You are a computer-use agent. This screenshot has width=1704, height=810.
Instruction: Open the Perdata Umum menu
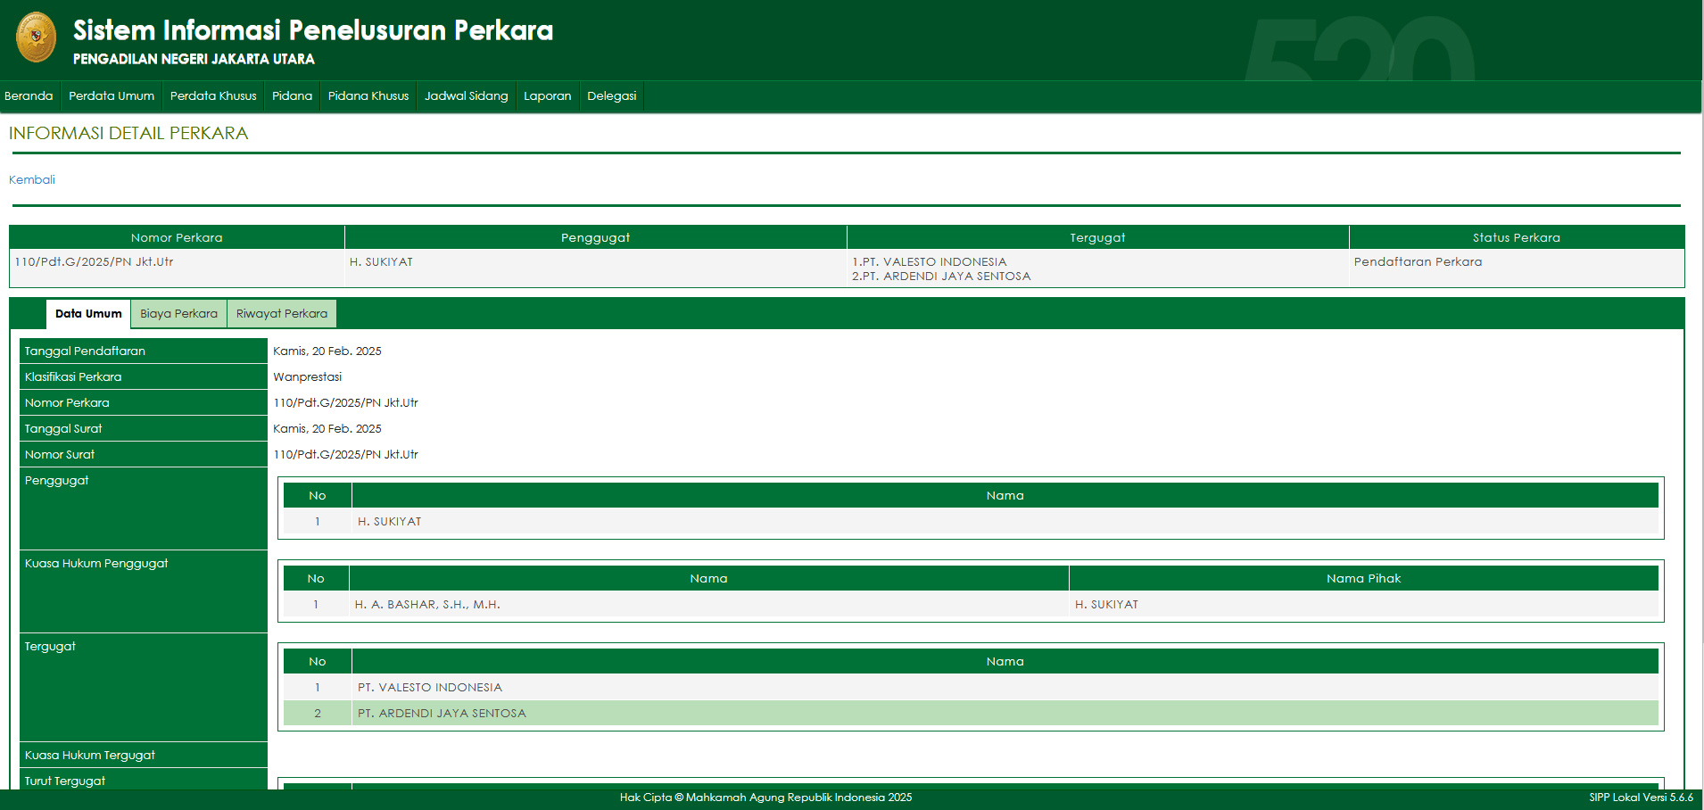pos(112,96)
